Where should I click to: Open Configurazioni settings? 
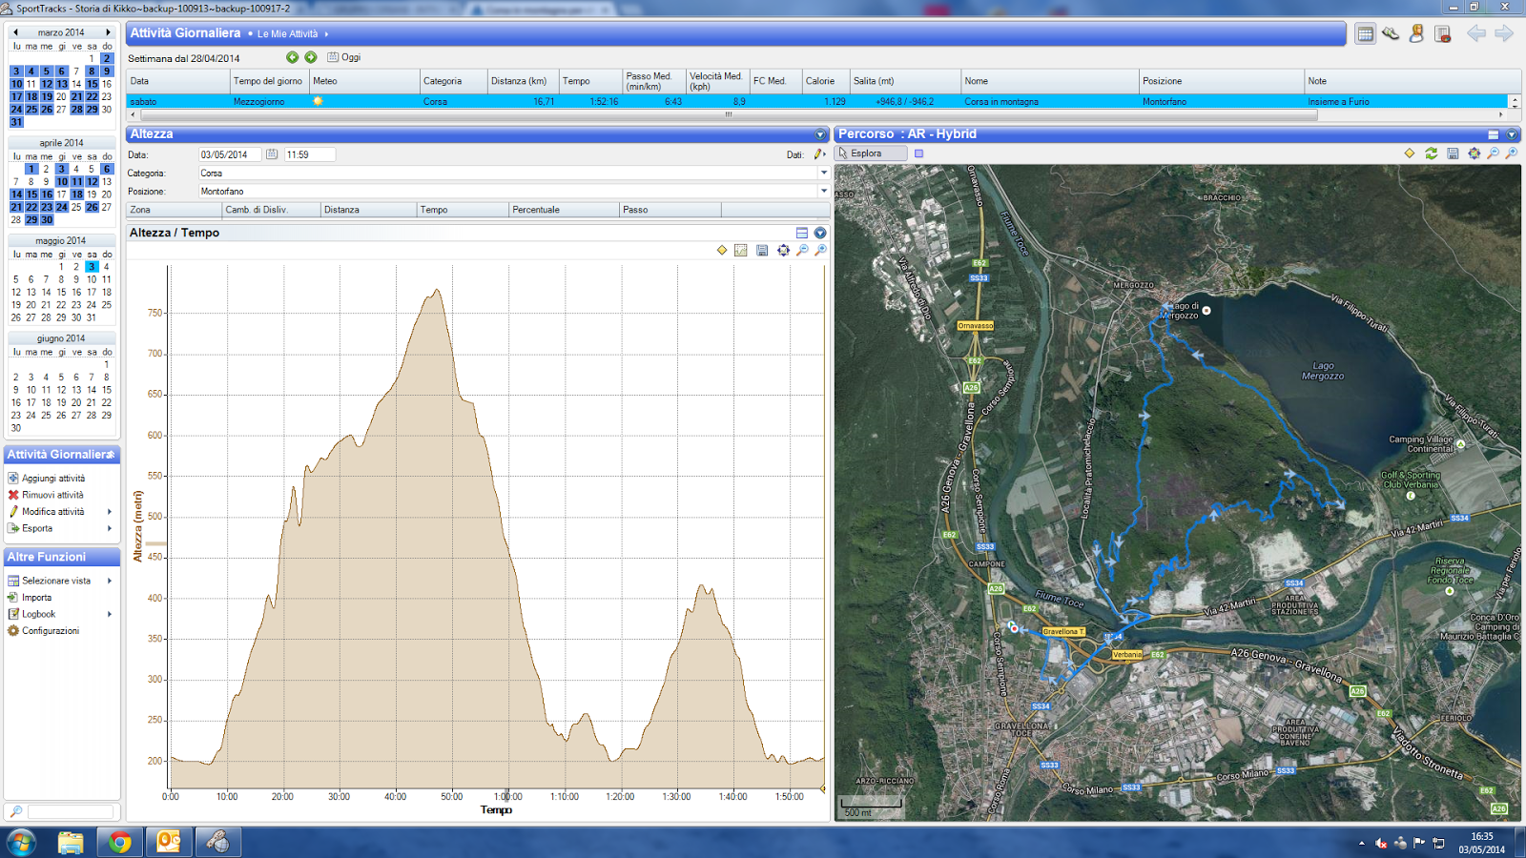[51, 631]
